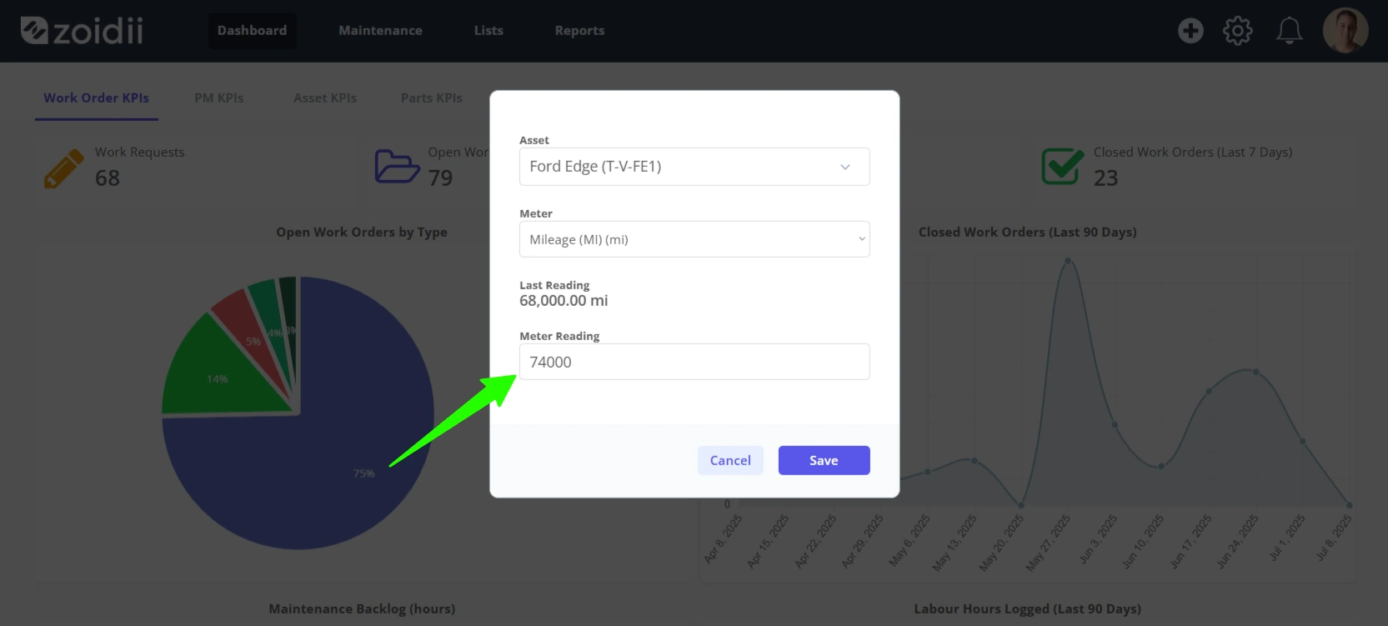Click the Closed Work Orders count 23
The height and width of the screenshot is (626, 1388).
coord(1106,178)
